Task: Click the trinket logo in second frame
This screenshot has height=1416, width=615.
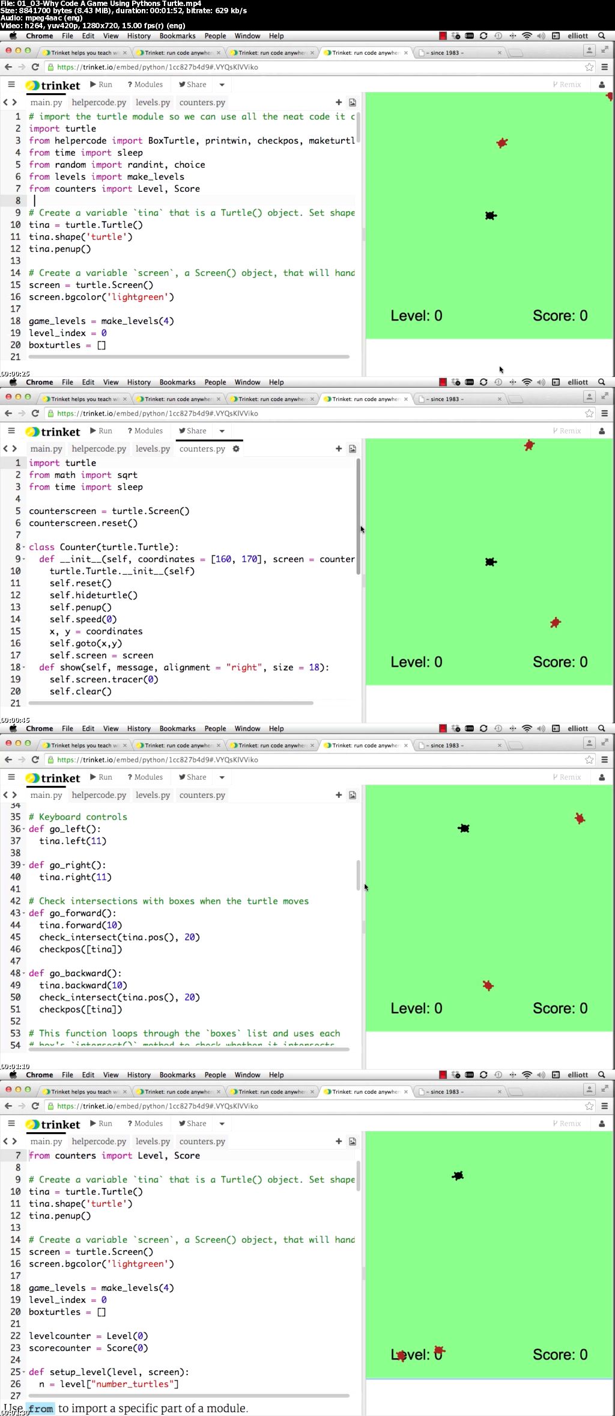Action: point(52,432)
